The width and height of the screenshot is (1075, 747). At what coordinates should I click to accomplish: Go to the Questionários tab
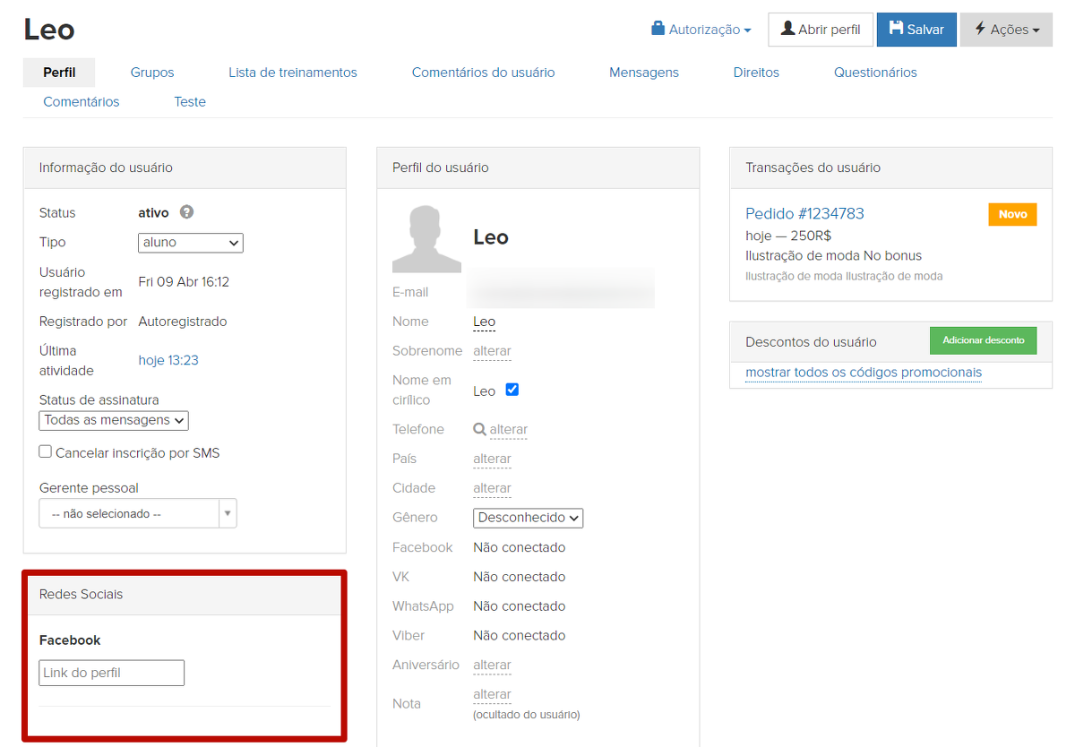point(875,73)
